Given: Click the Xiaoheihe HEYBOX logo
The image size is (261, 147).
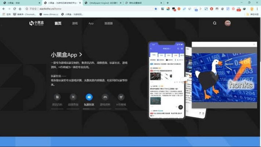Looking at the screenshot, I should tap(36, 23).
